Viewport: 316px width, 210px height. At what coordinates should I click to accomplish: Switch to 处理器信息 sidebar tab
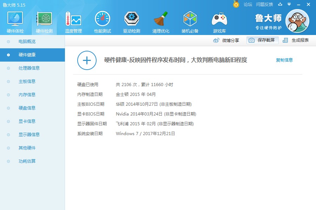coord(32,68)
